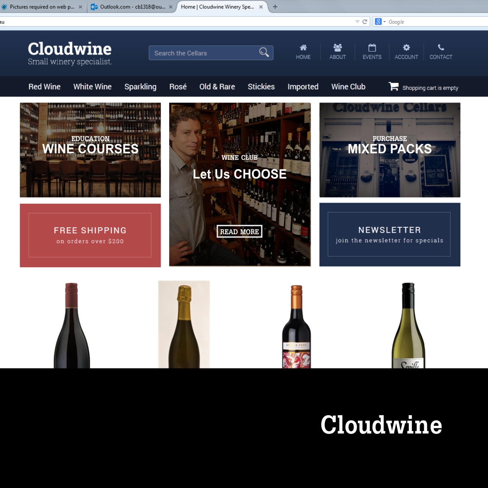Screen dimensions: 488x488
Task: Open the Red Wine menu
Action: coord(44,86)
